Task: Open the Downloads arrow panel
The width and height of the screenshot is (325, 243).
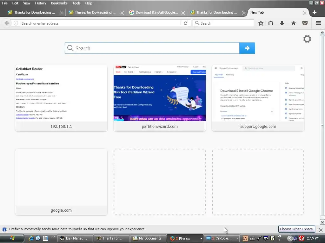Action: click(x=282, y=23)
